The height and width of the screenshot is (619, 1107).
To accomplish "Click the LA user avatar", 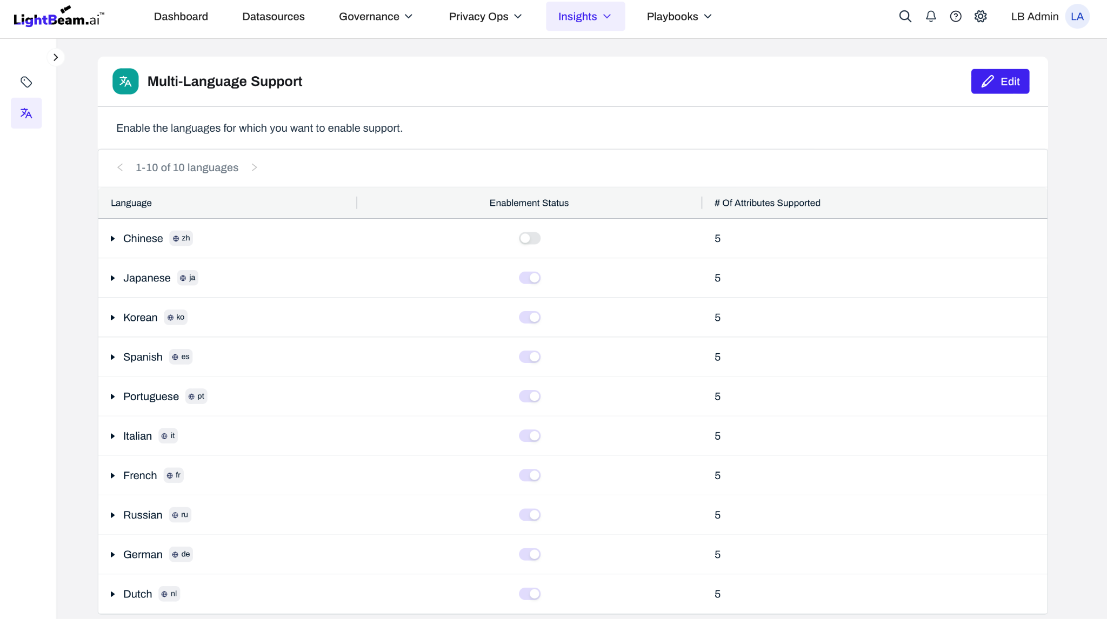I will coord(1077,16).
